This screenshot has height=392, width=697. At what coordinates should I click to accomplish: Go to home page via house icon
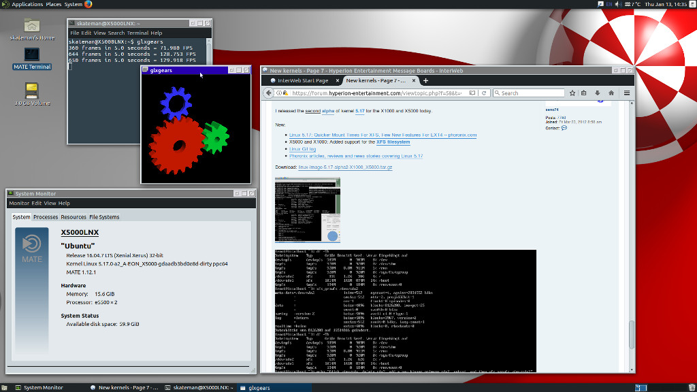611,93
